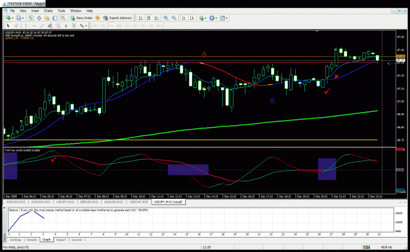The height and width of the screenshot is (252, 410).
Task: Click the New Order button
Action: tap(81, 18)
